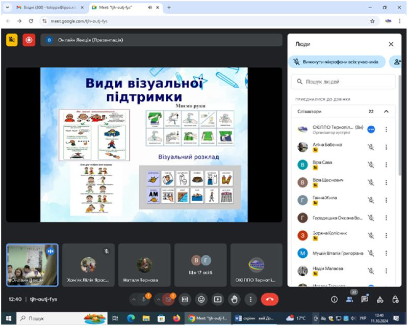Image resolution: width=408 pixels, height=326 pixels.
Task: Open the chat messages icon
Action: (x=365, y=300)
